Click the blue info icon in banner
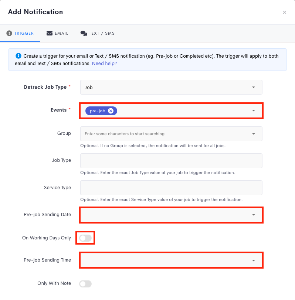 (x=18, y=56)
